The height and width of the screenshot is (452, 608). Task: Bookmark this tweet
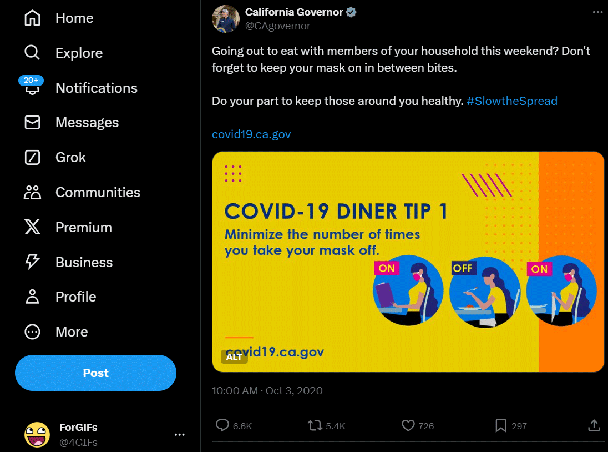(x=501, y=426)
